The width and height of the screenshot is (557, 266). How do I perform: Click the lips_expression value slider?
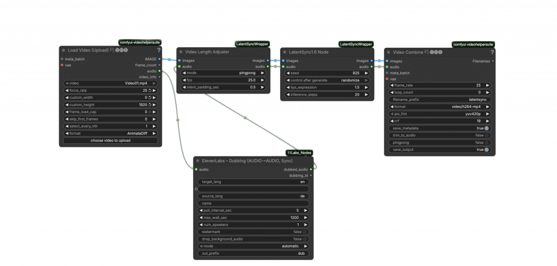click(x=327, y=87)
